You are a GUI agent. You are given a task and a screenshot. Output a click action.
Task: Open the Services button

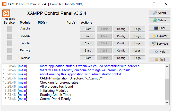[159, 44]
